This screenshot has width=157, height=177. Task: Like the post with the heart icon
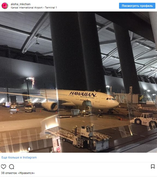point(4,167)
